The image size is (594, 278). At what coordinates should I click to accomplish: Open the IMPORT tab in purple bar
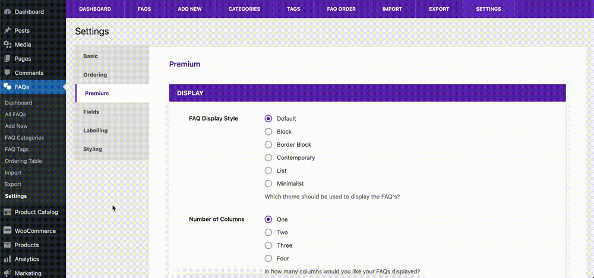pyautogui.click(x=392, y=9)
